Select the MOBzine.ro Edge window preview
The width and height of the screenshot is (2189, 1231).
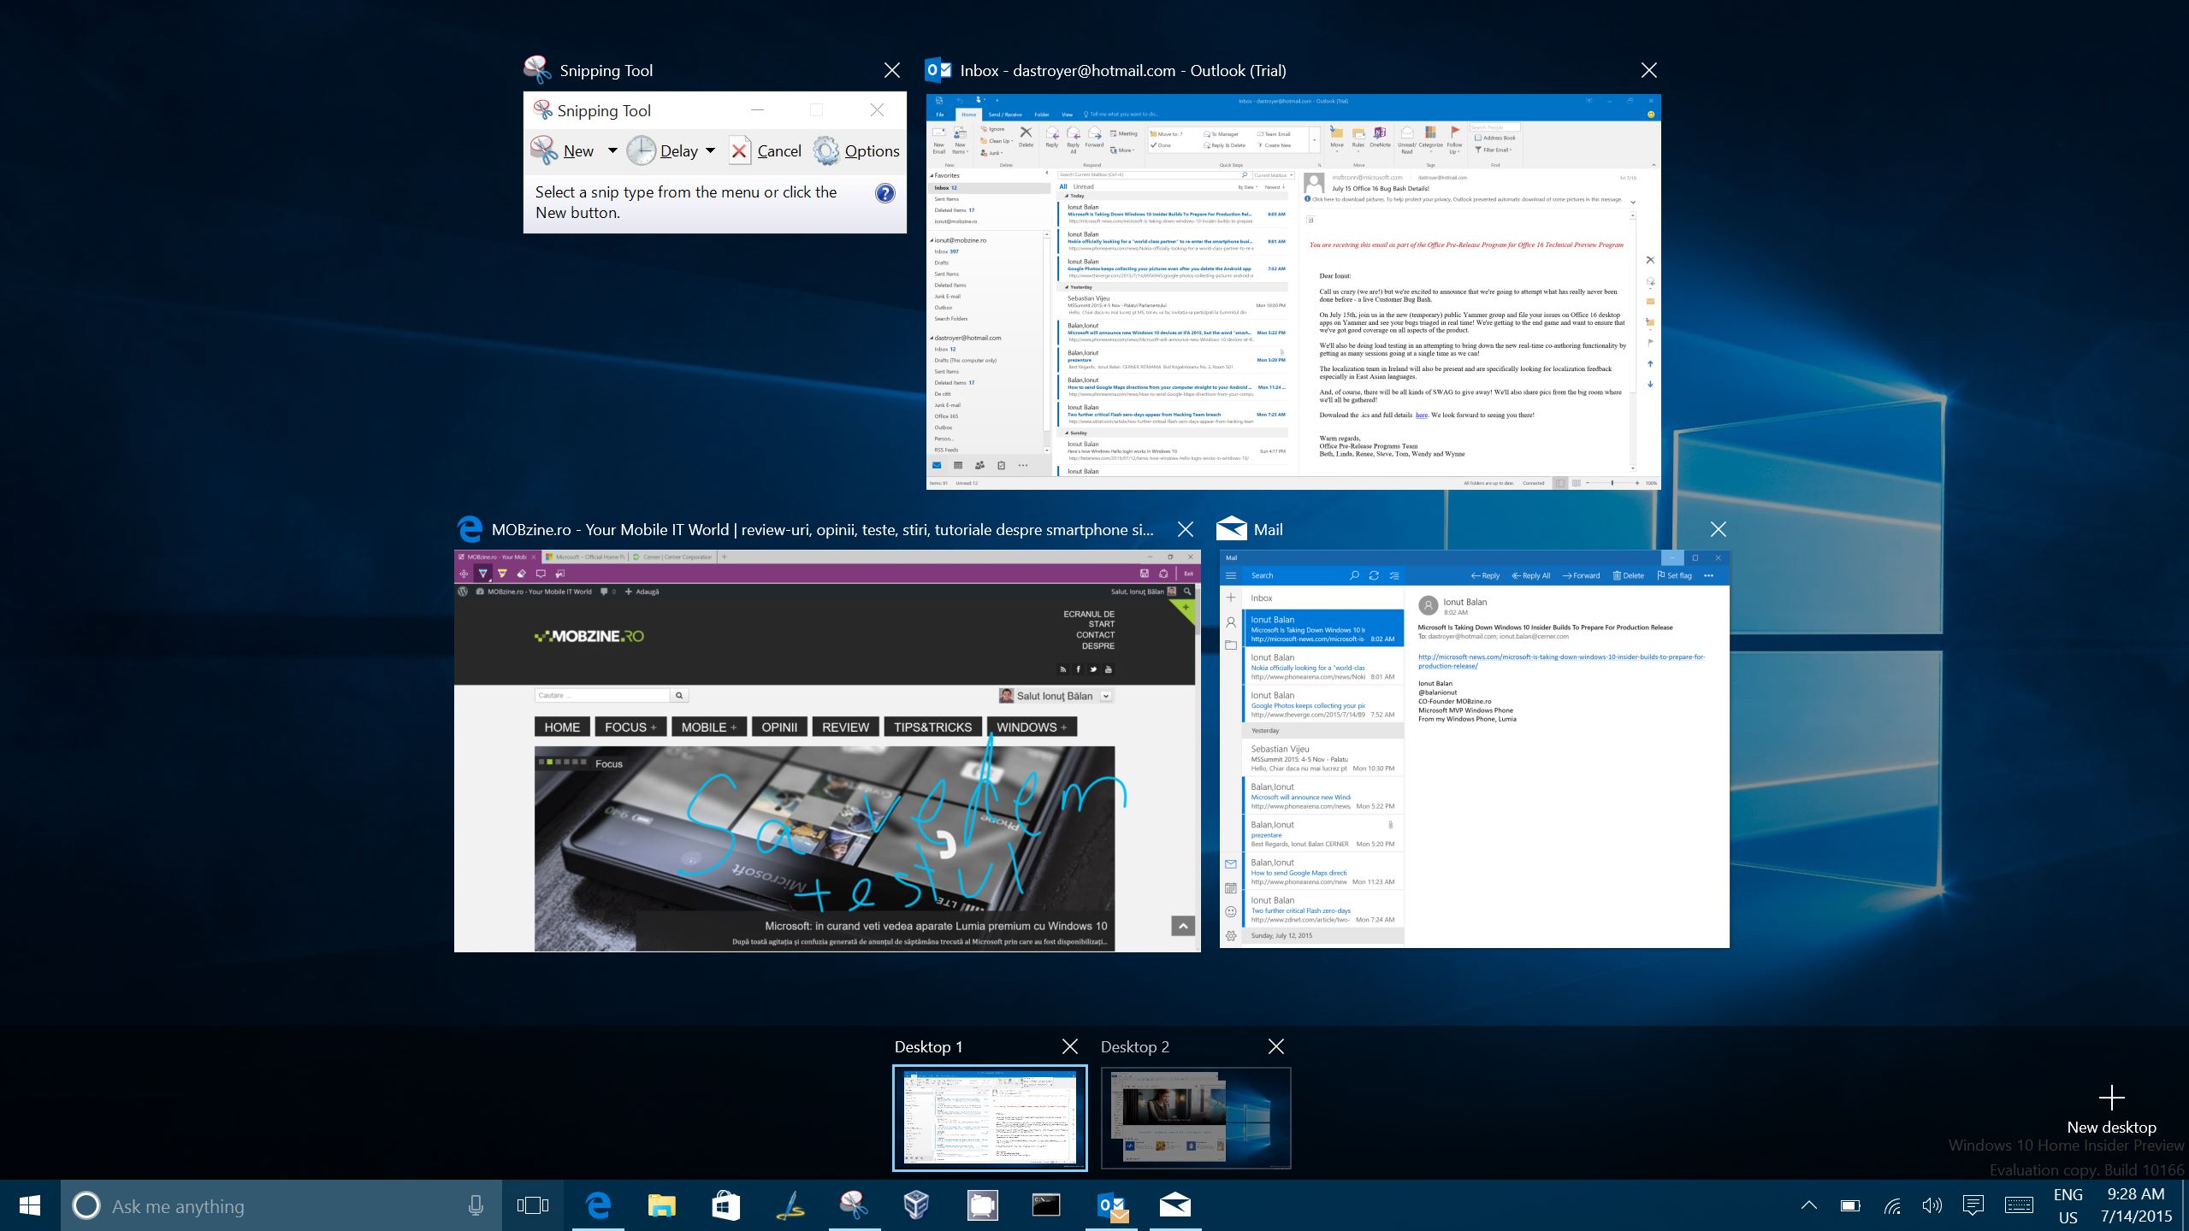pos(826,751)
